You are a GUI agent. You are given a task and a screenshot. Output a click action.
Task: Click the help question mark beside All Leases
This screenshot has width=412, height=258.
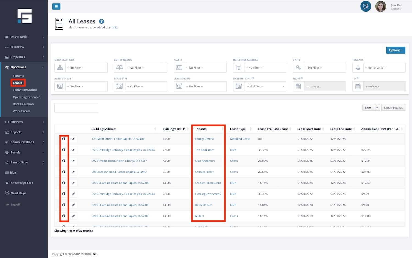101,21
